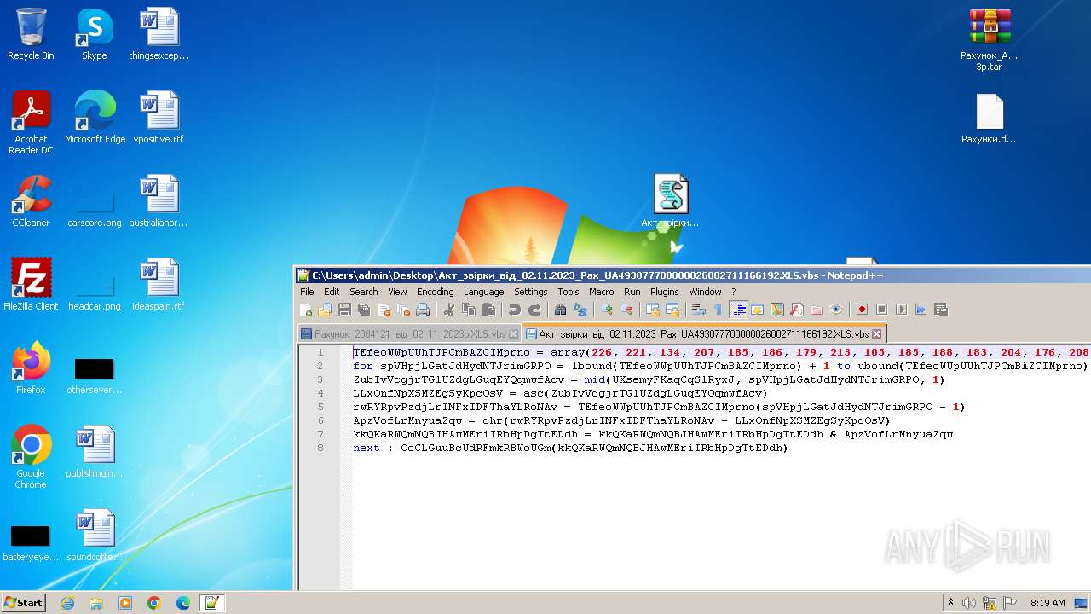The height and width of the screenshot is (614, 1091).
Task: Start macro recording red dot button
Action: [862, 310]
